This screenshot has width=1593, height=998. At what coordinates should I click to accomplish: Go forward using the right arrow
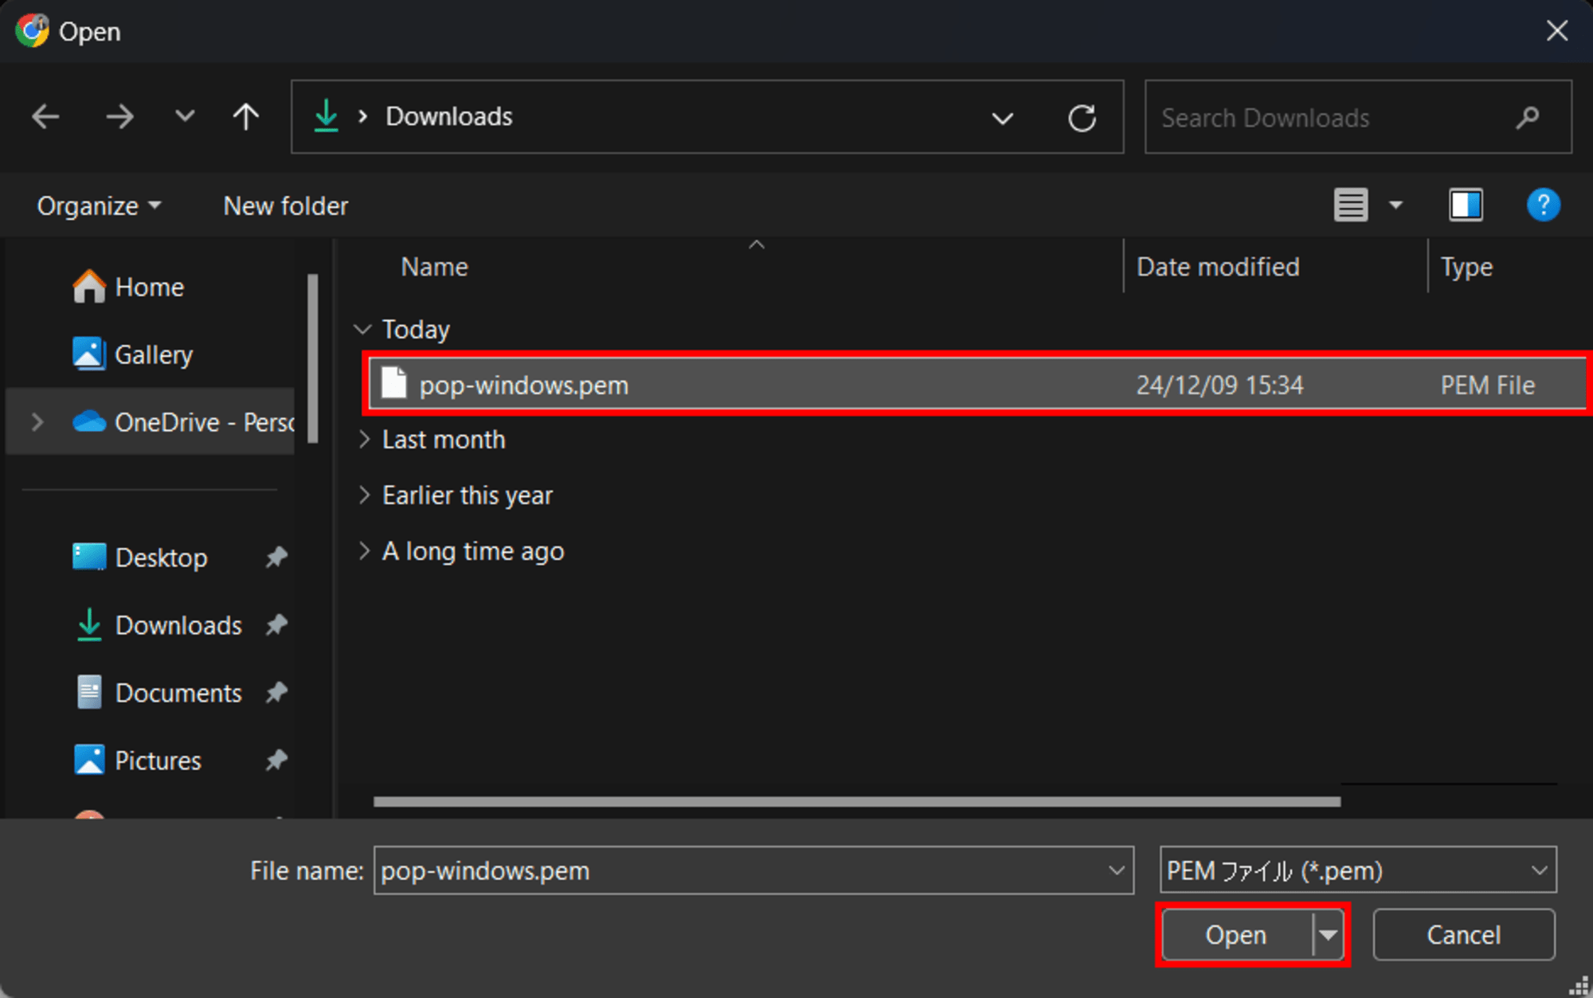119,117
